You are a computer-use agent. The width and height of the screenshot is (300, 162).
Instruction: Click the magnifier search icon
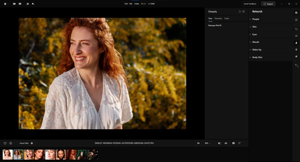coord(33,4)
